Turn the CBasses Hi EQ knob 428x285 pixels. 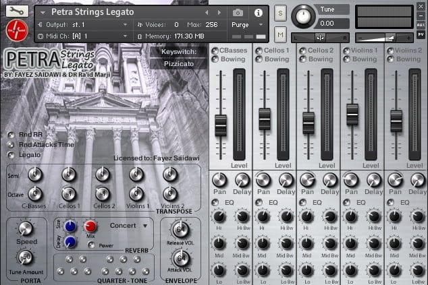click(x=219, y=216)
